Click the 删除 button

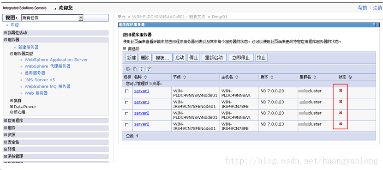pyautogui.click(x=145, y=58)
